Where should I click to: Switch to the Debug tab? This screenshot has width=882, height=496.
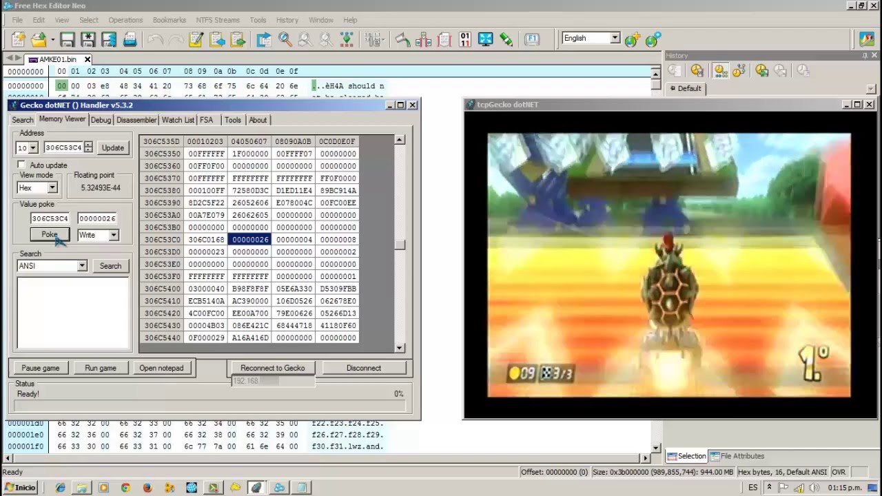coord(101,120)
